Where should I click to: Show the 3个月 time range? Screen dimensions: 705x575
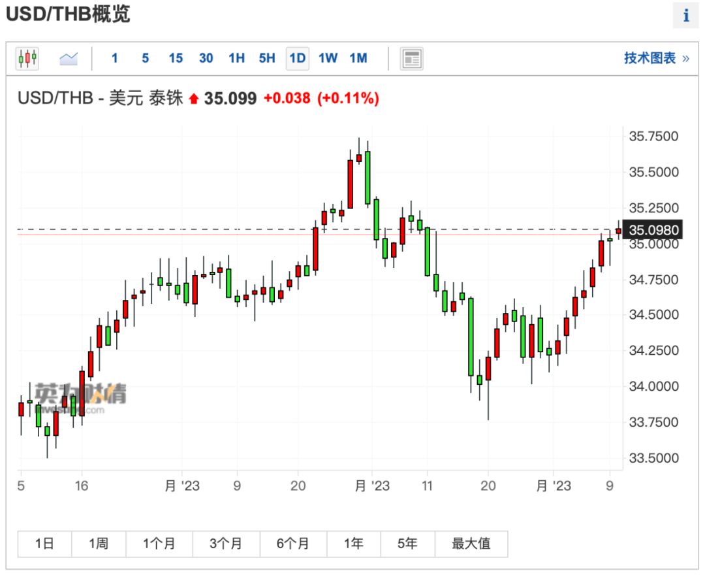(x=226, y=544)
